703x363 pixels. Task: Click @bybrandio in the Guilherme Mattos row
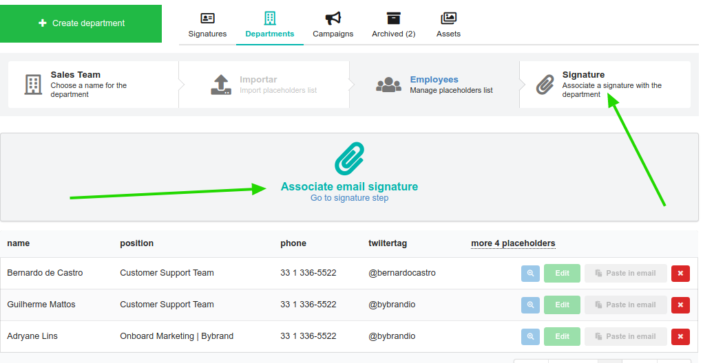[x=392, y=305]
